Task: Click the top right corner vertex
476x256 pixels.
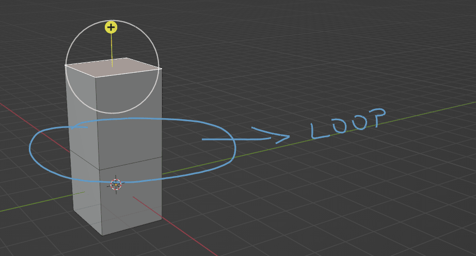Action: 161,68
